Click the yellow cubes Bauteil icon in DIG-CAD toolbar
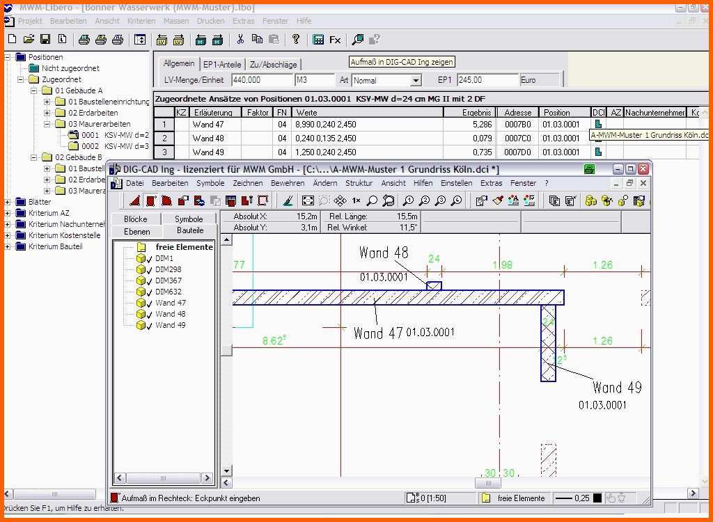This screenshot has width=713, height=522. point(590,200)
